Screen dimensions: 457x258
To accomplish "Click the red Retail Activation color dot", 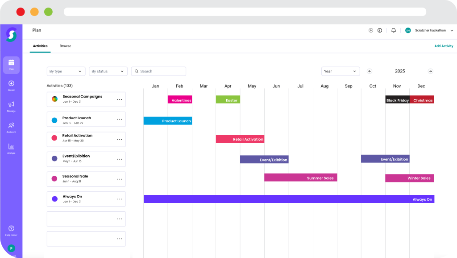I will click(54, 138).
